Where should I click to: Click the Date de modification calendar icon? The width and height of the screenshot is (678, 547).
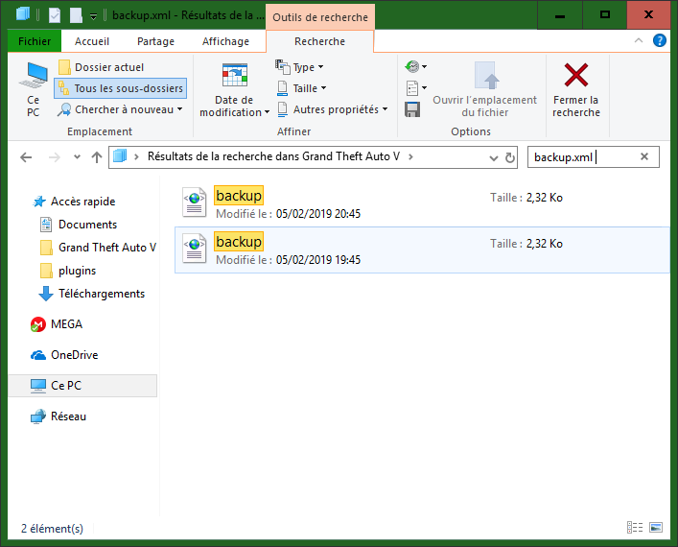point(234,75)
